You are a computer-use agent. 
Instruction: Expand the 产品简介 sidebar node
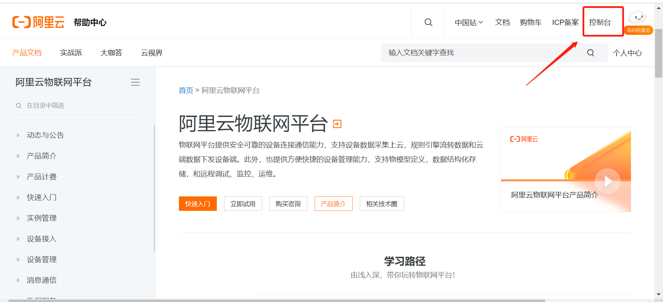(18, 156)
